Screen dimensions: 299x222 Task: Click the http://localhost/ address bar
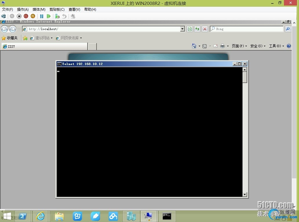pyautogui.click(x=101, y=29)
